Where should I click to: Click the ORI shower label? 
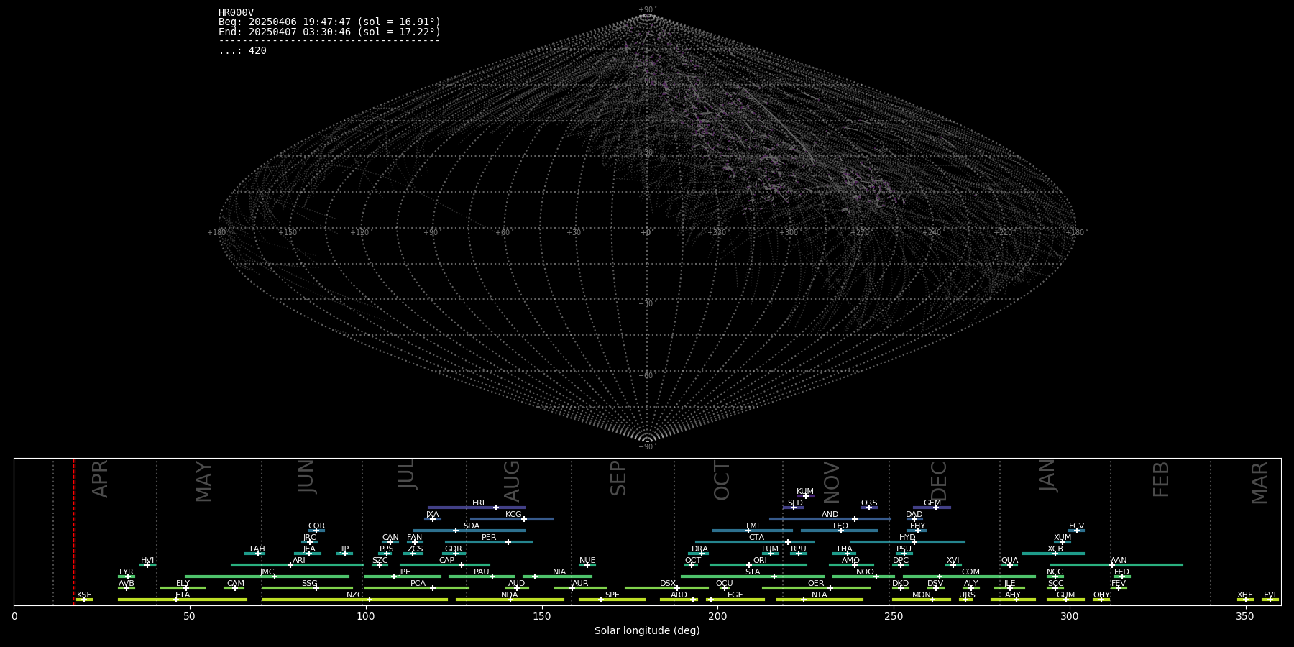760,561
